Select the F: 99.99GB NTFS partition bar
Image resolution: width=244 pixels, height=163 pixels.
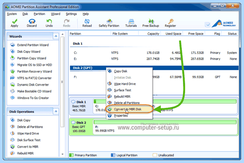tap(165, 127)
